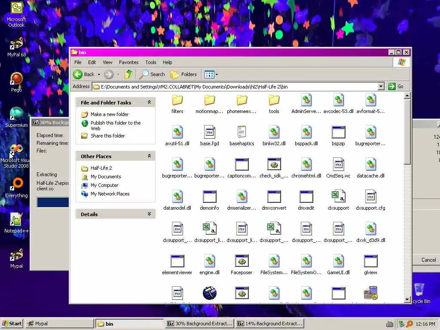Collapse File and Folder Tasks panel
The width and height of the screenshot is (440, 330).
click(149, 102)
